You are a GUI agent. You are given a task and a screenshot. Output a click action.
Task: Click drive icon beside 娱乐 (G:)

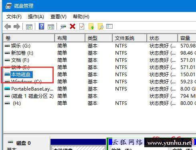7,46
